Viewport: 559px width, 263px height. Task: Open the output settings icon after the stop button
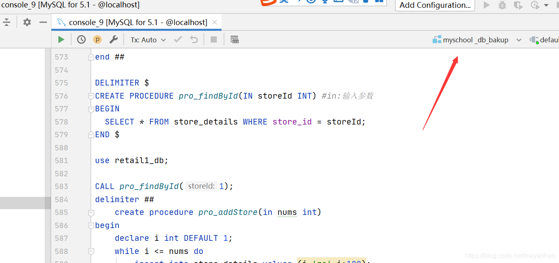pos(233,39)
